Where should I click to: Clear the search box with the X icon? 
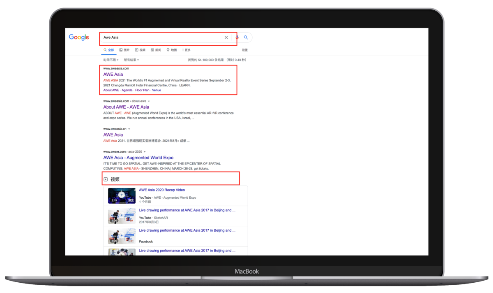226,37
